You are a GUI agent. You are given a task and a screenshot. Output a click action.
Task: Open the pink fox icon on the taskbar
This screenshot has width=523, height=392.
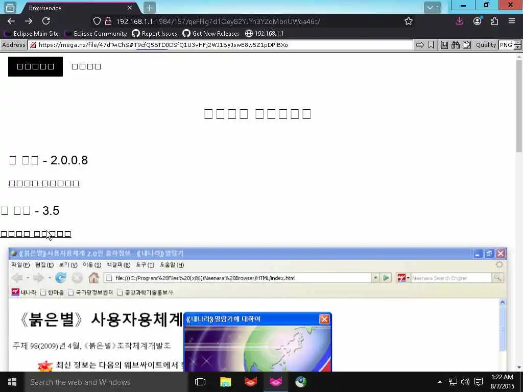tap(275, 382)
